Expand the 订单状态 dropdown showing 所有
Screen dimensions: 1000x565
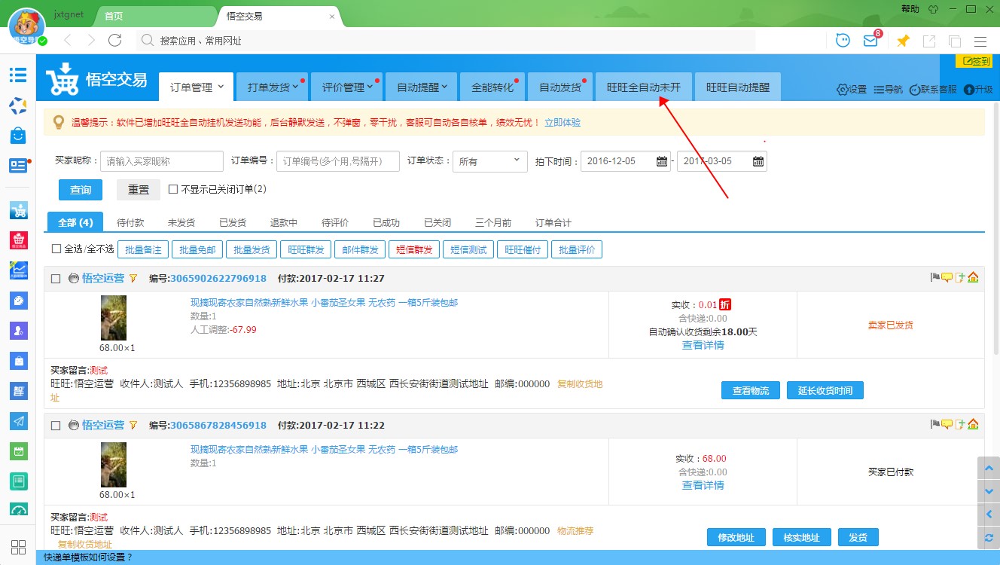(490, 161)
